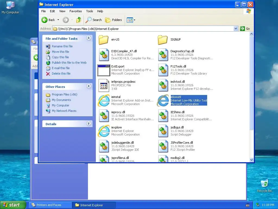Image resolution: width=278 pixels, height=209 pixels.
Task: Click Rename this file link
Action: click(x=62, y=46)
